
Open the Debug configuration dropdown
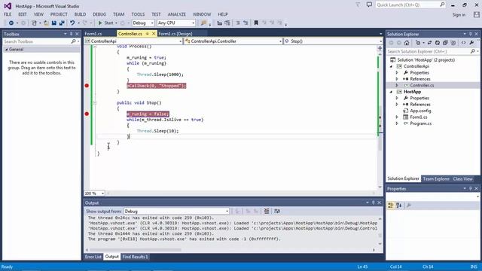(x=143, y=23)
